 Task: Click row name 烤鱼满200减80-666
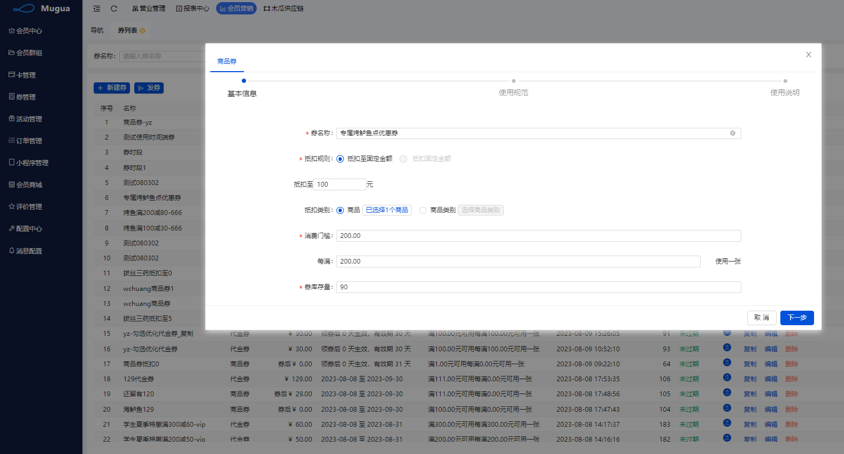click(152, 213)
